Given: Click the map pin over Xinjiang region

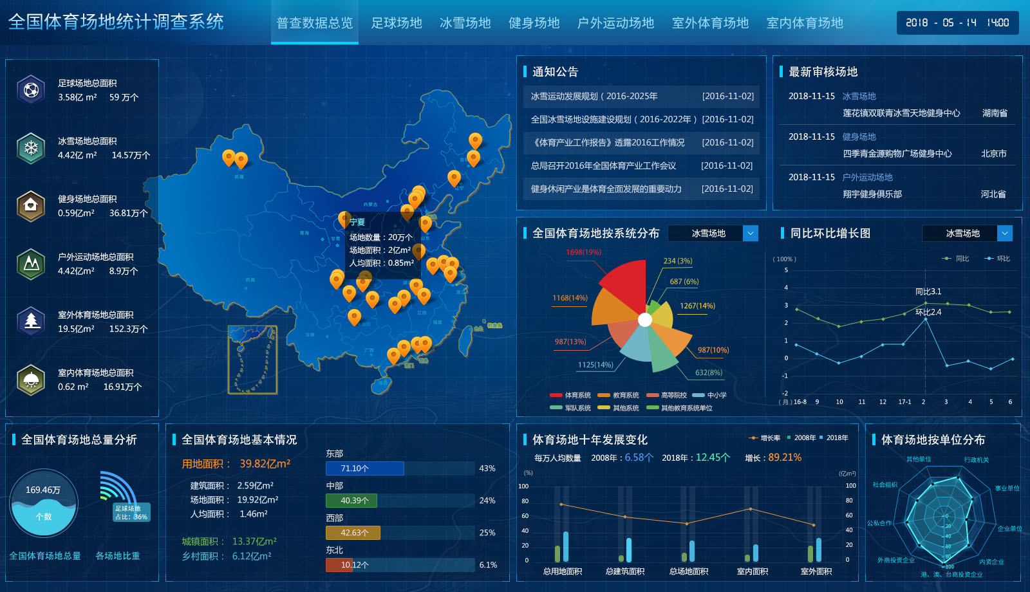Looking at the screenshot, I should [x=230, y=156].
